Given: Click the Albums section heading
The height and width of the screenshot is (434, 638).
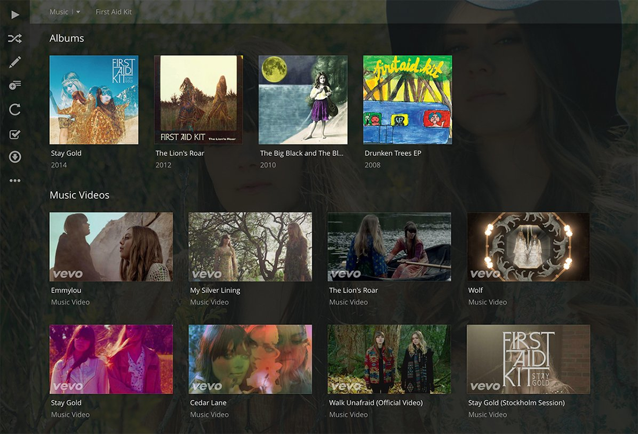Looking at the screenshot, I should [67, 38].
